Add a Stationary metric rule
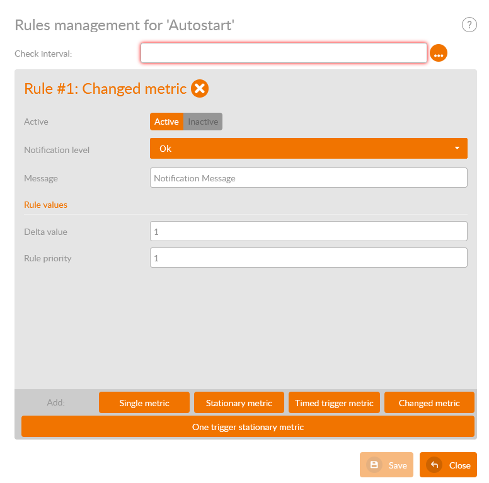This screenshot has height=483, width=489. tap(239, 403)
